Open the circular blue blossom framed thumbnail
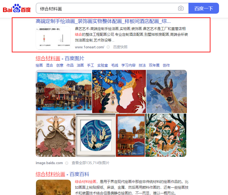The image size is (228, 195). coord(96,135)
